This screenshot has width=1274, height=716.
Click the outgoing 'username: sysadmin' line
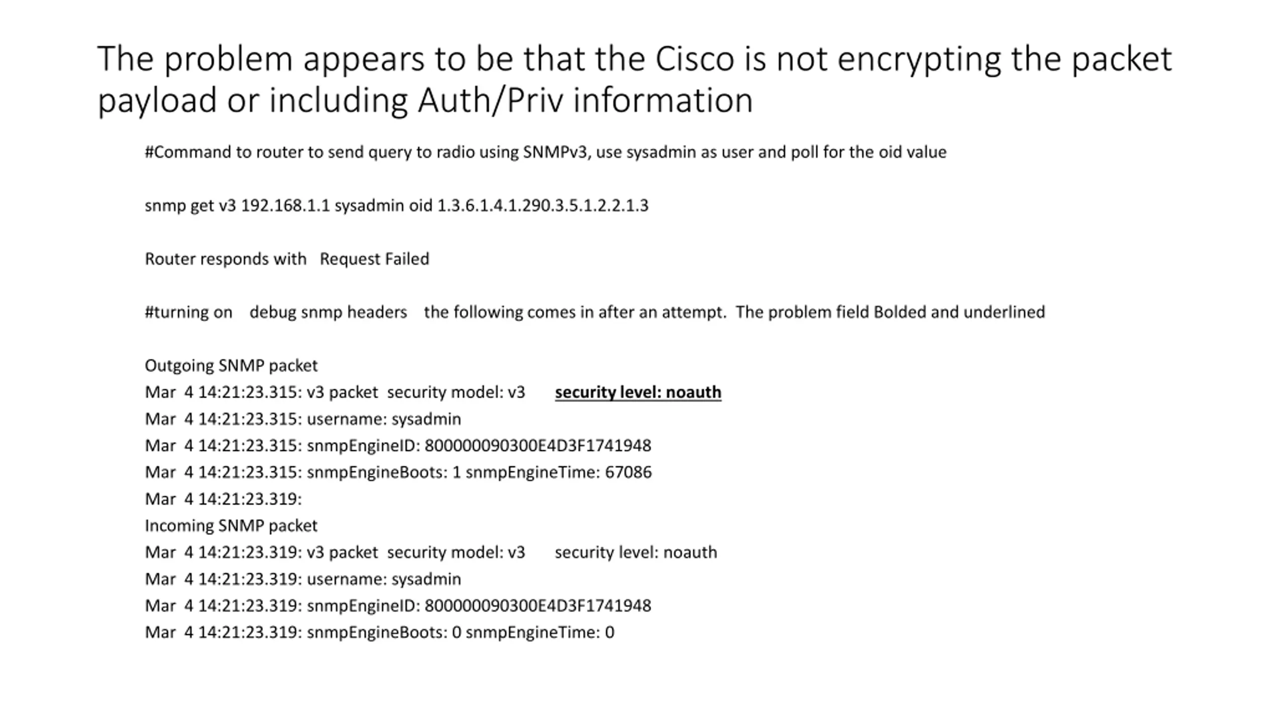[303, 419]
